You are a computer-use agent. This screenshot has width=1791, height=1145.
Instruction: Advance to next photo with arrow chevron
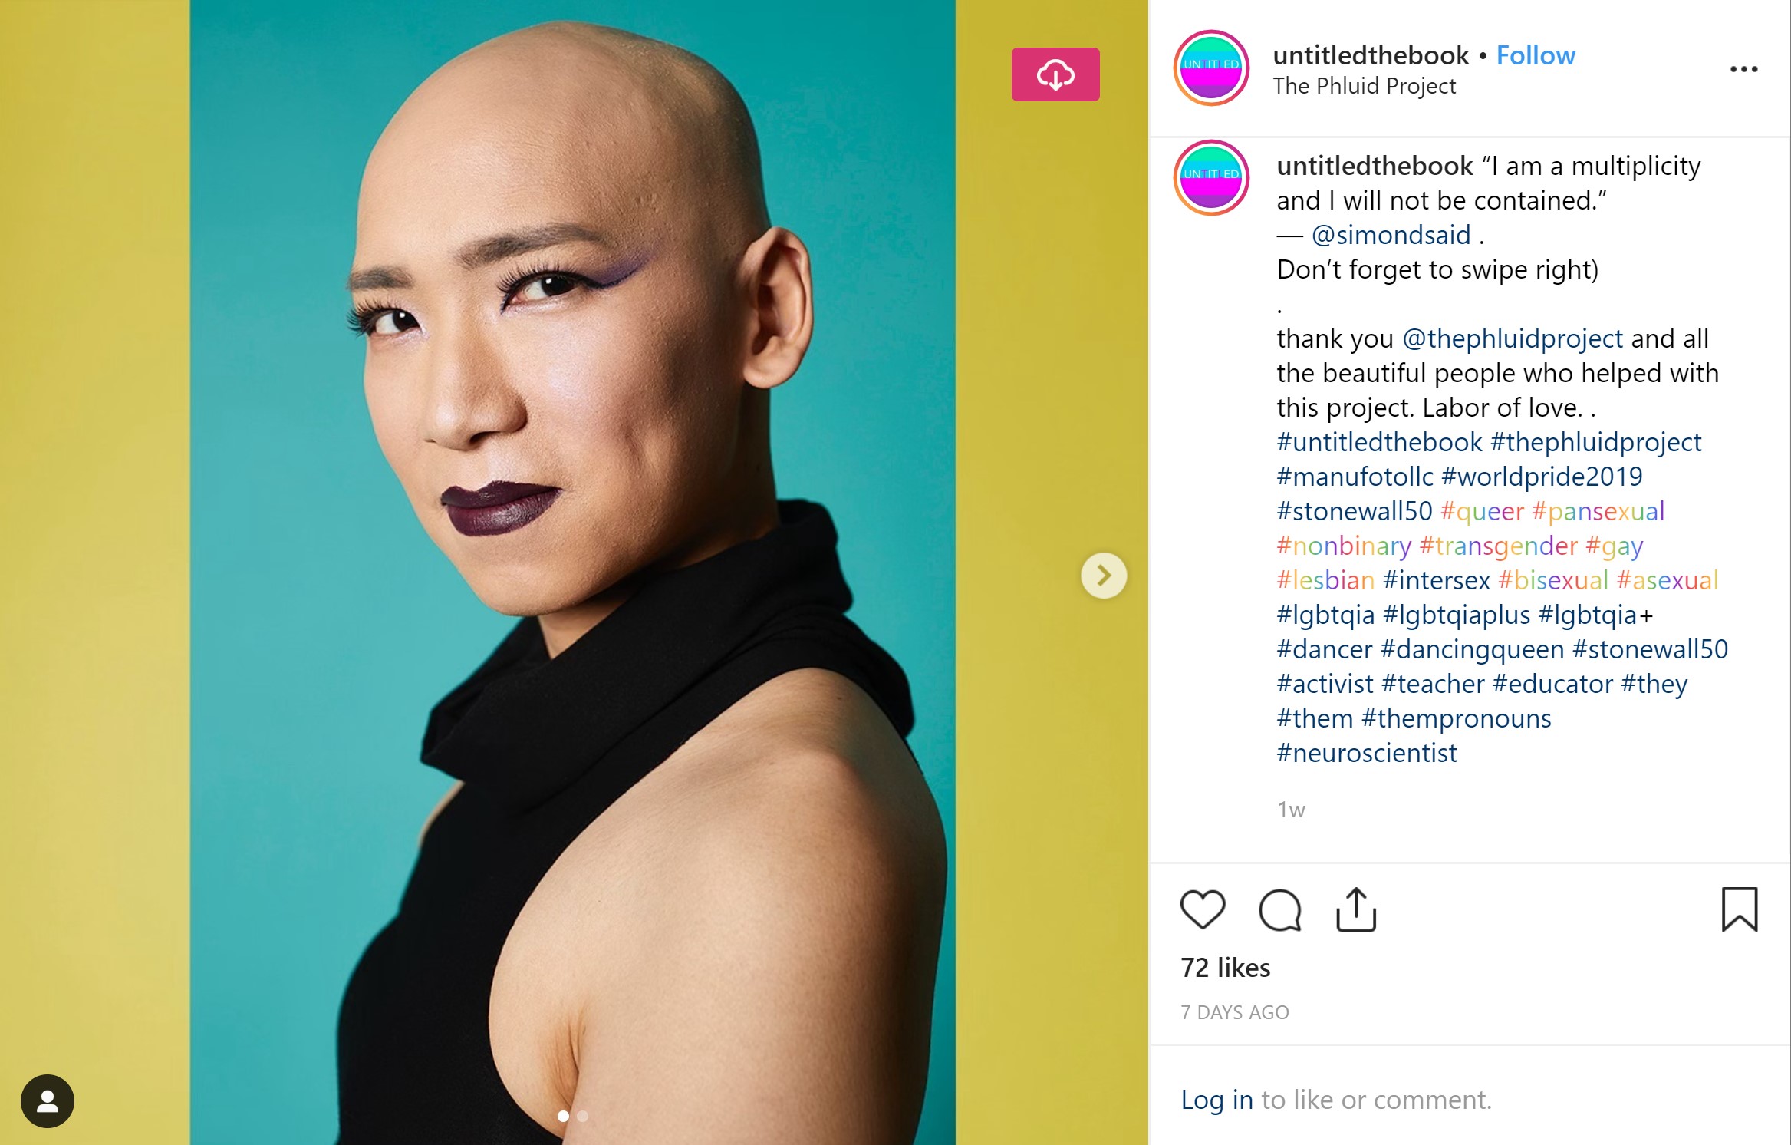tap(1103, 576)
